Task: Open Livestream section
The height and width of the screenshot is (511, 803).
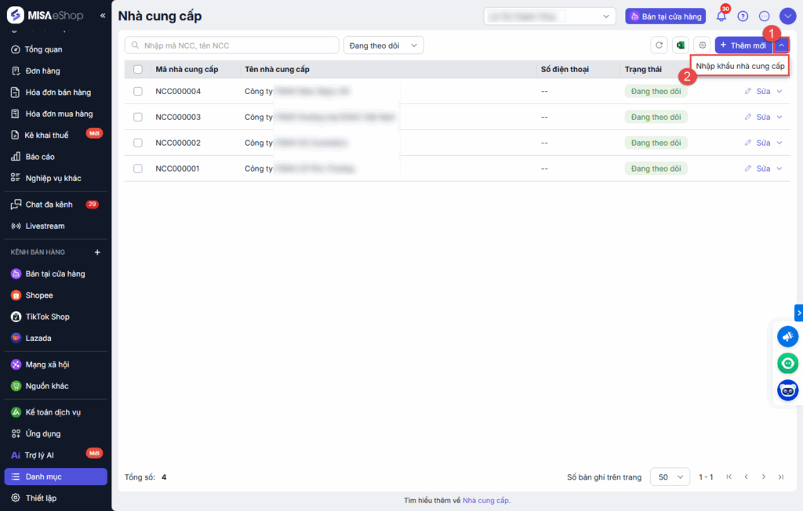Action: 45,226
